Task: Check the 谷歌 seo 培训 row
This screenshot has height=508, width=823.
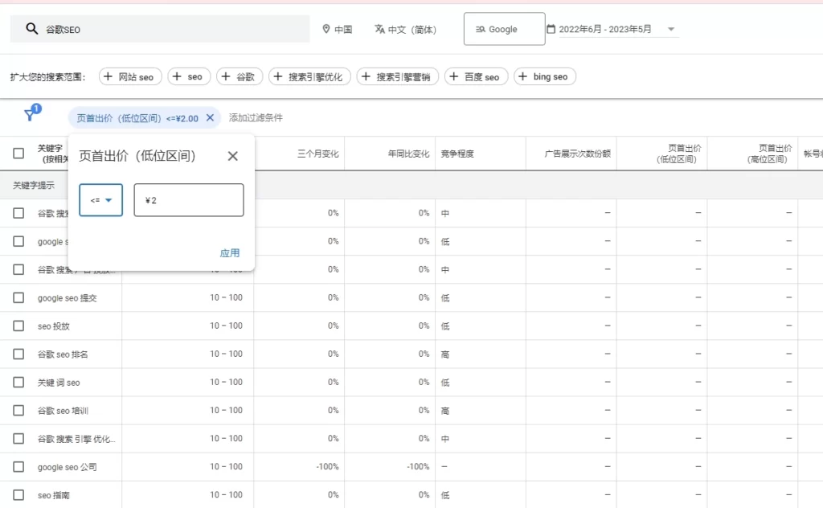Action: (x=18, y=411)
